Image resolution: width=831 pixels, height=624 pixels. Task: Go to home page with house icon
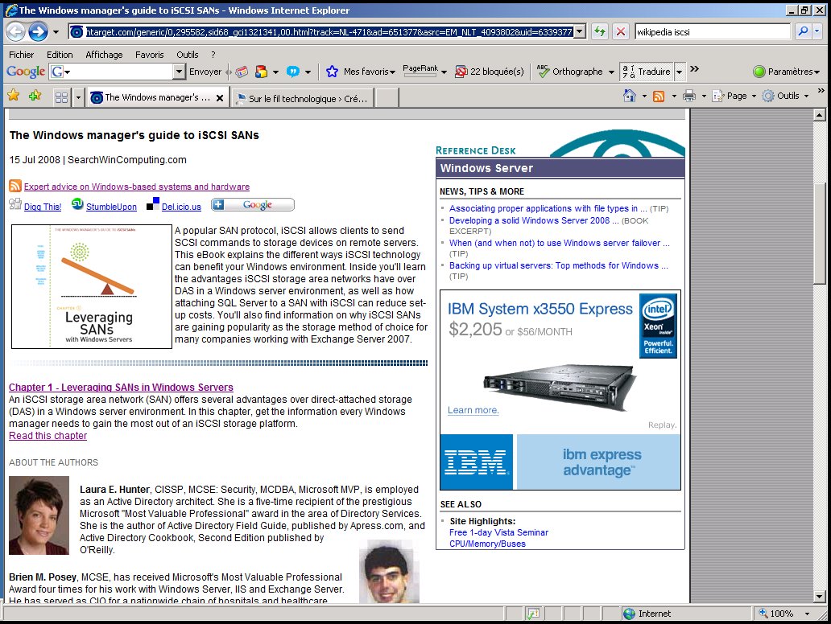click(630, 96)
